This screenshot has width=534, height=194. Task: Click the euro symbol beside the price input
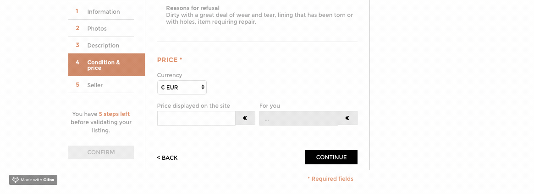pos(245,118)
